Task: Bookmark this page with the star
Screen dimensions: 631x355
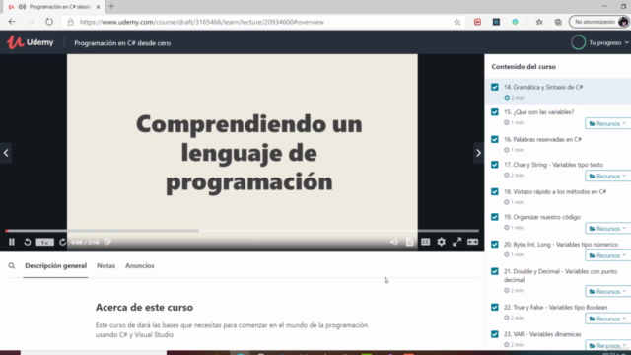Action: (x=457, y=22)
